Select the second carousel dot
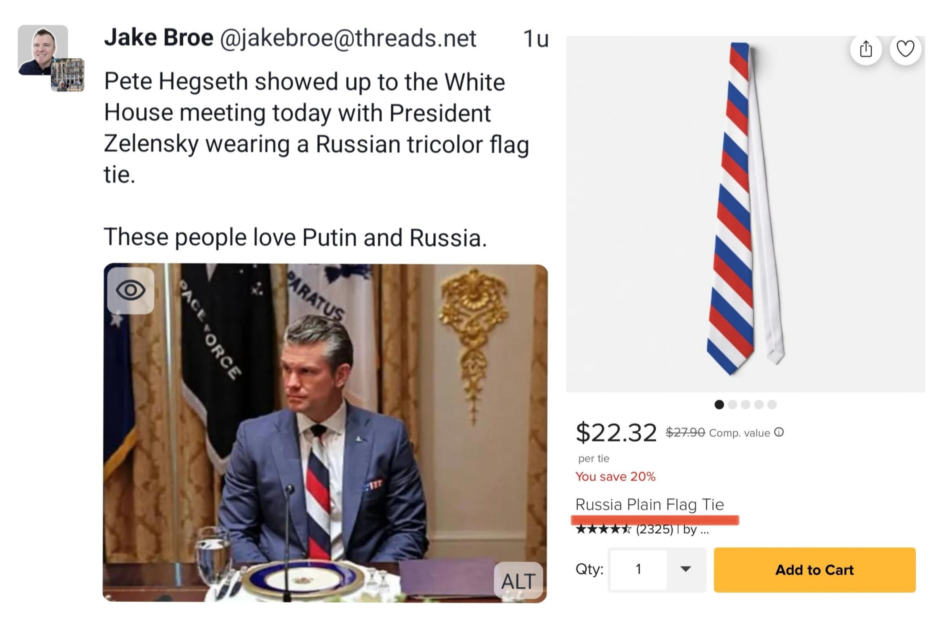Image resolution: width=937 pixels, height=629 pixels. point(732,404)
